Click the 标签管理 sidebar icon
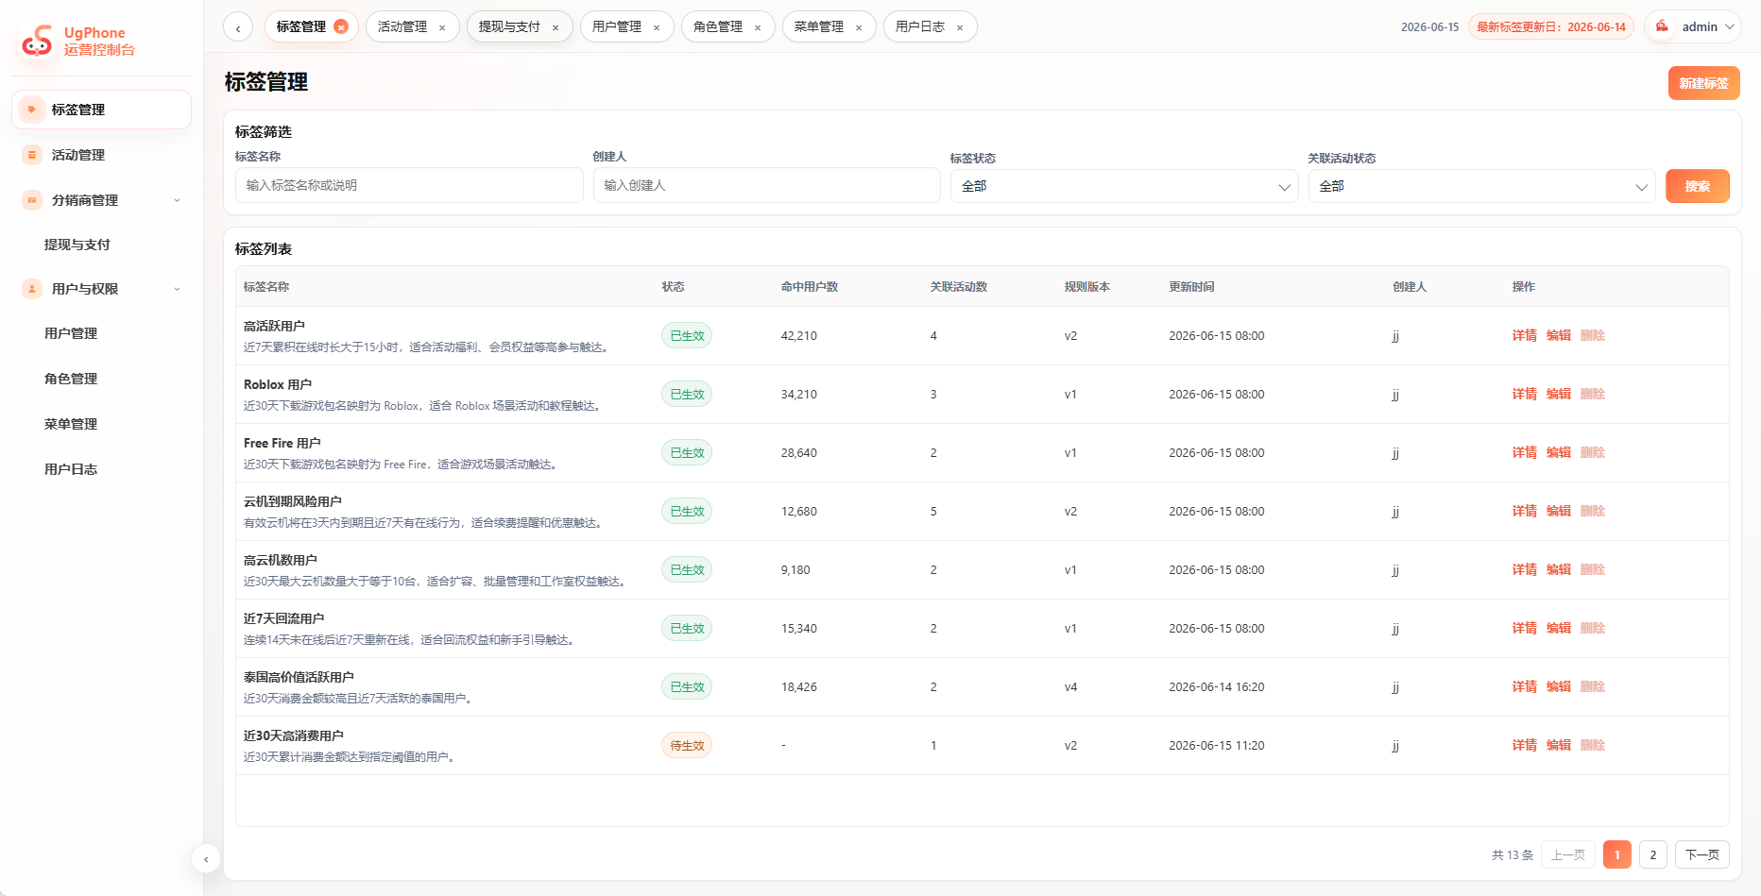Image resolution: width=1761 pixels, height=896 pixels. [x=32, y=110]
